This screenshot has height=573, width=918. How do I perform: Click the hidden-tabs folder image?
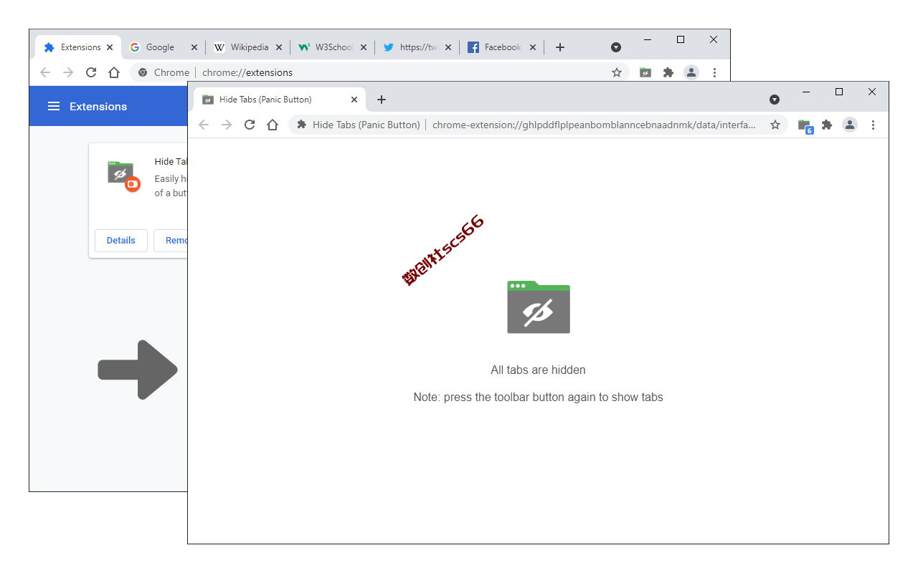[x=539, y=307]
